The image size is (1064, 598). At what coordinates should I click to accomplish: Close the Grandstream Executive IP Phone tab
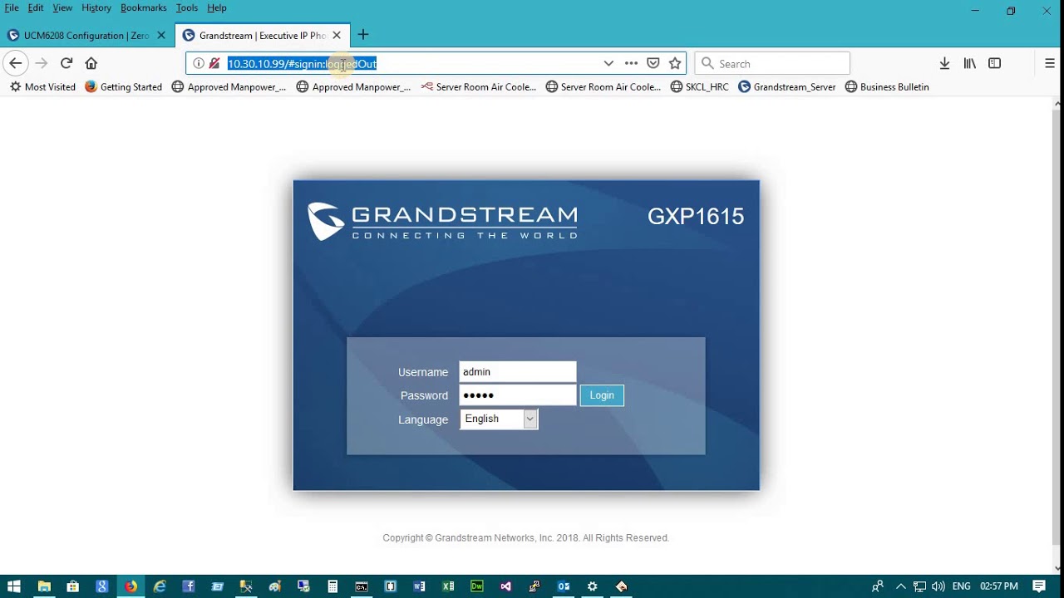[x=337, y=35]
